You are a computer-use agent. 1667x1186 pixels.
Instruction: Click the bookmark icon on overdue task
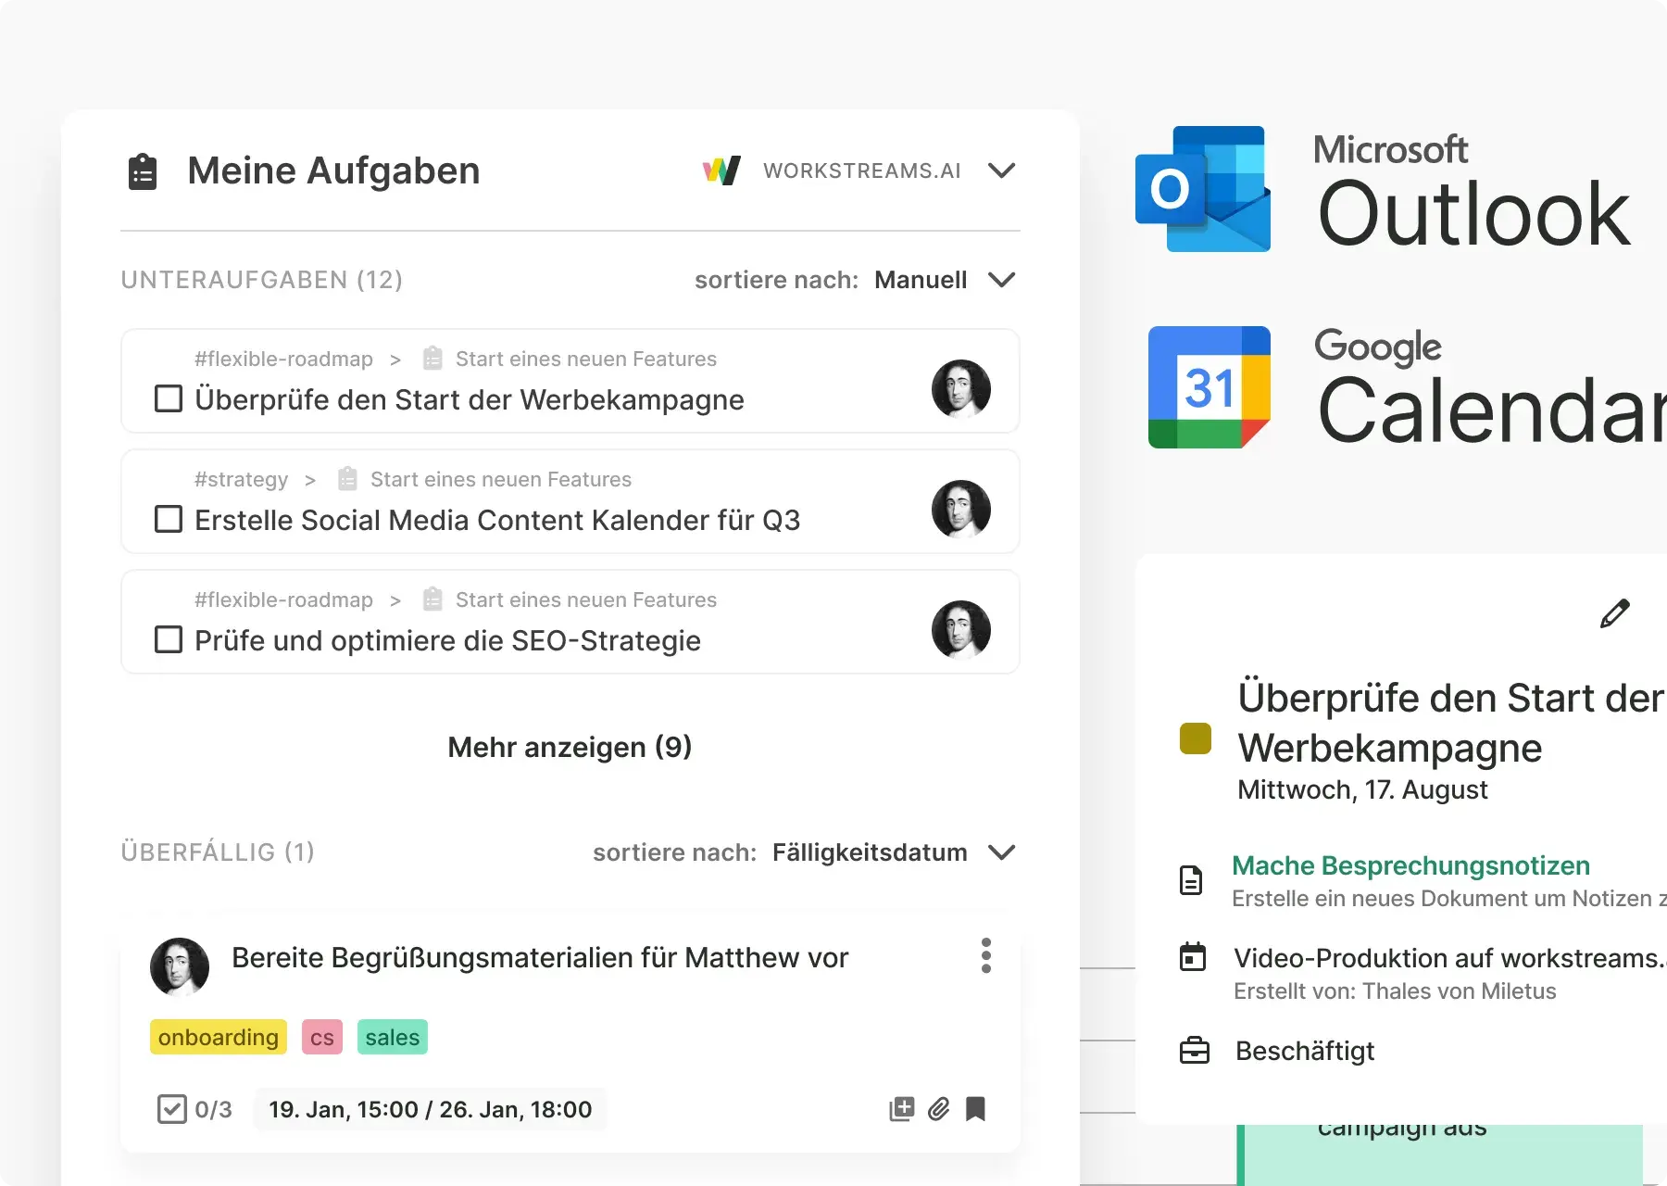pyautogui.click(x=975, y=1109)
